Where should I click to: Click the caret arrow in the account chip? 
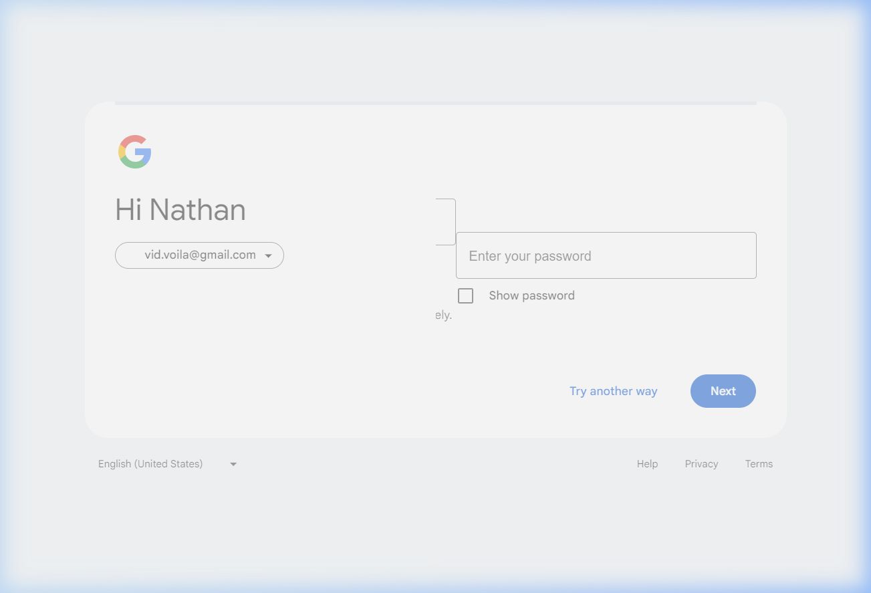pos(268,255)
